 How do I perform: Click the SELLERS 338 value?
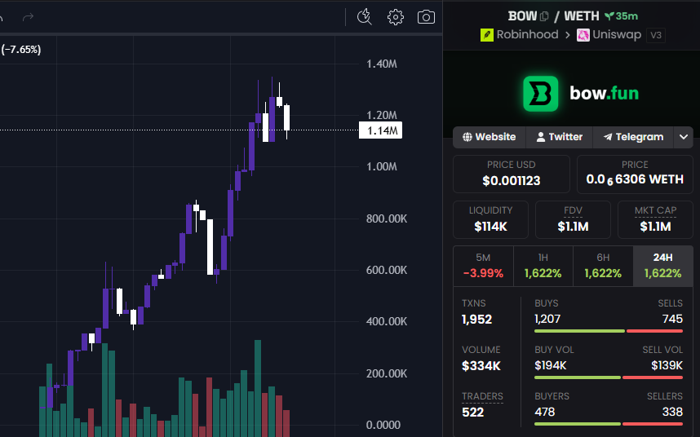point(672,412)
